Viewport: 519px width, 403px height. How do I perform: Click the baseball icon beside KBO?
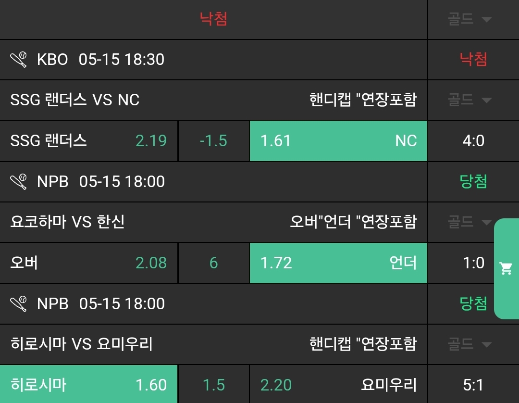click(18, 60)
